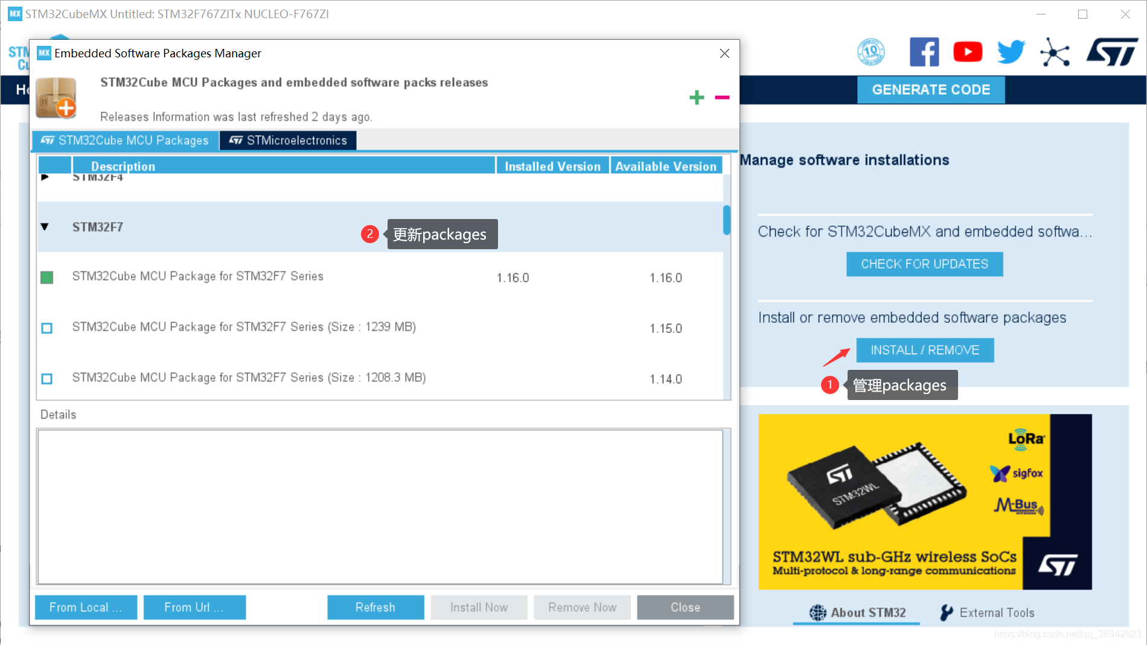The width and height of the screenshot is (1147, 645).
Task: Click the package box icon in dialog
Action: [56, 98]
